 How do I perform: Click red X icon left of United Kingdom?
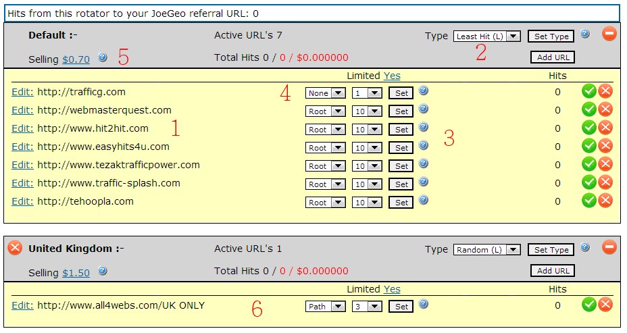15,248
